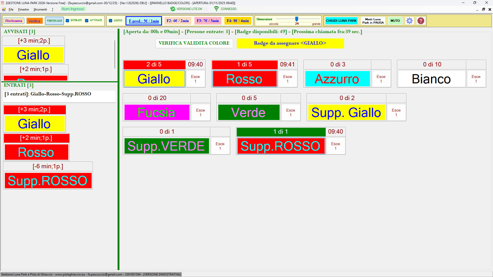Click the MUTO button
493x277 pixels.
point(395,21)
